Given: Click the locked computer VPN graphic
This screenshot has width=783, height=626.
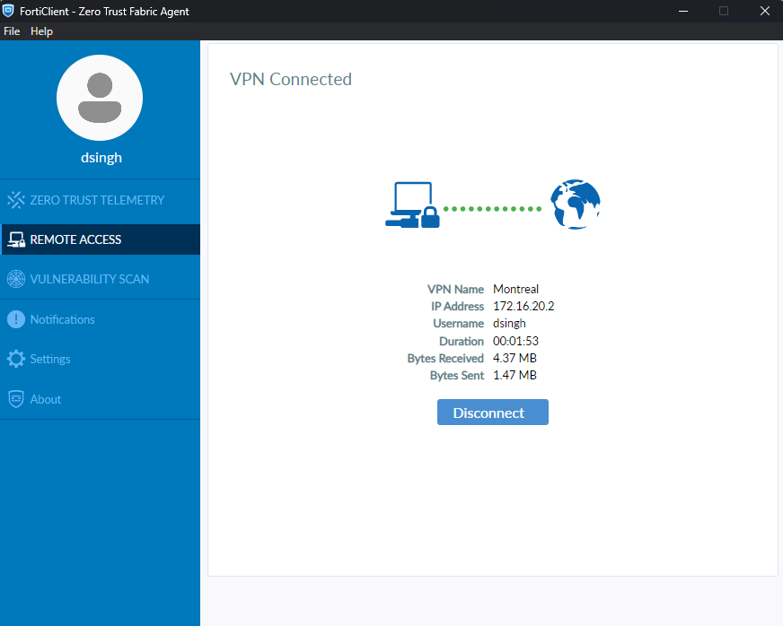Looking at the screenshot, I should pyautogui.click(x=412, y=205).
